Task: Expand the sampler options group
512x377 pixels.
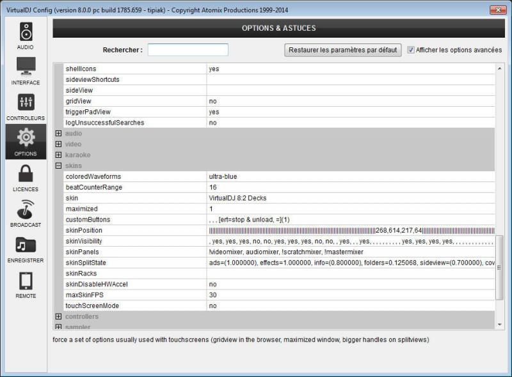Action: click(x=58, y=327)
